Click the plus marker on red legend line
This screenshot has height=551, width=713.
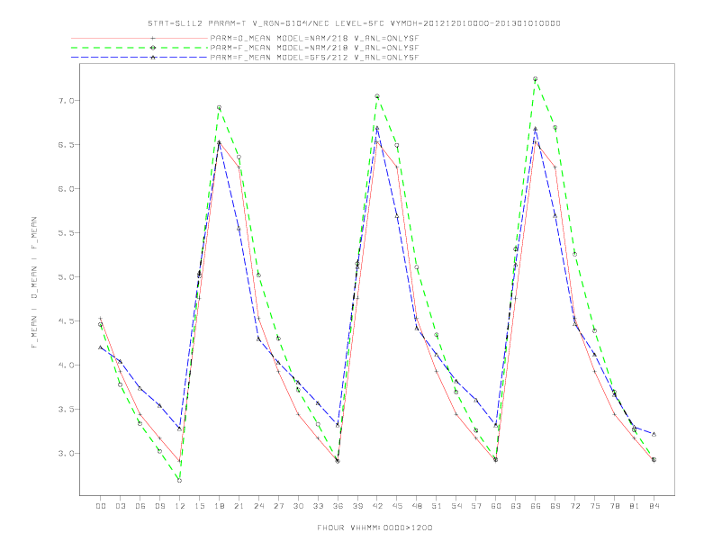(153, 38)
